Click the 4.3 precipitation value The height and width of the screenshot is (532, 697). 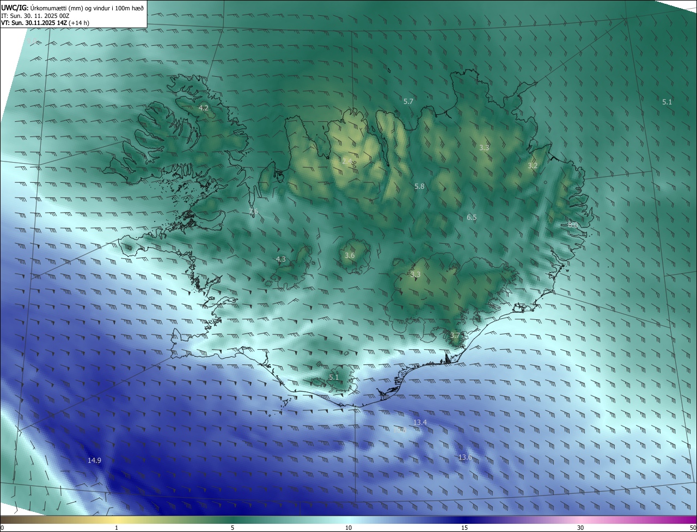(x=280, y=259)
